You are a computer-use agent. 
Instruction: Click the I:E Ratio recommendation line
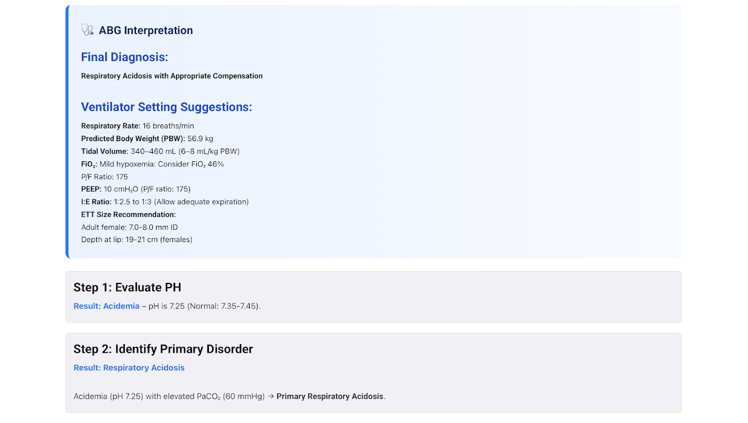(x=165, y=202)
